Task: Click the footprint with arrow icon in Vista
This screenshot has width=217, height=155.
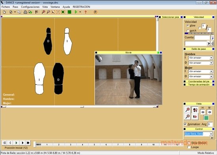Action: tap(195, 117)
